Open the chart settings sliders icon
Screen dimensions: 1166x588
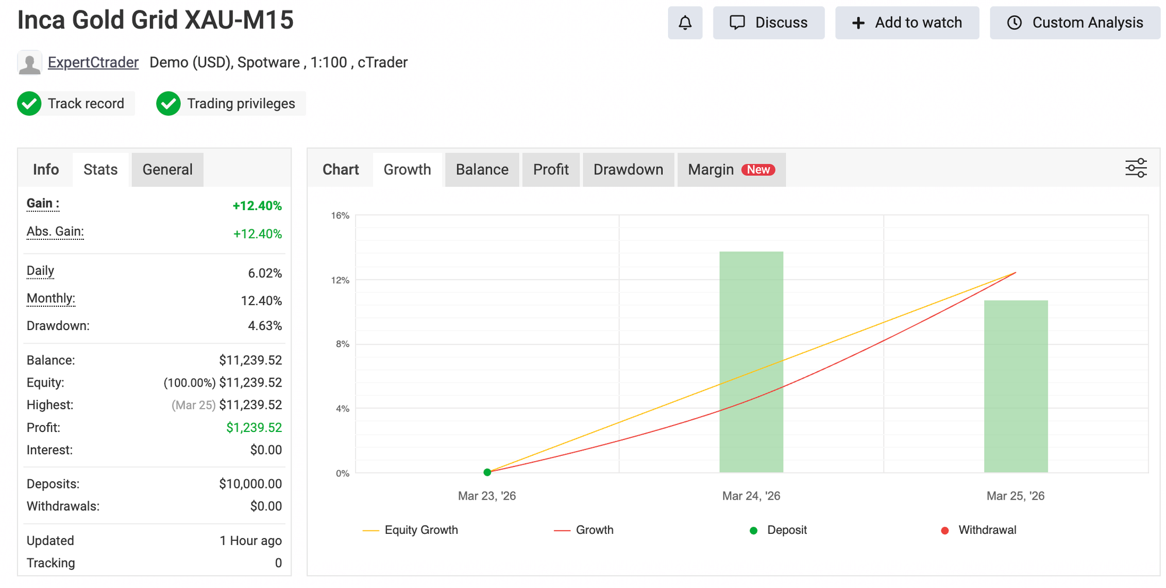tap(1136, 168)
